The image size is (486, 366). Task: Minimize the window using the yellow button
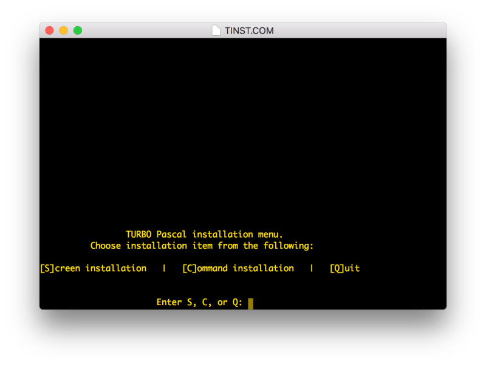(64, 30)
